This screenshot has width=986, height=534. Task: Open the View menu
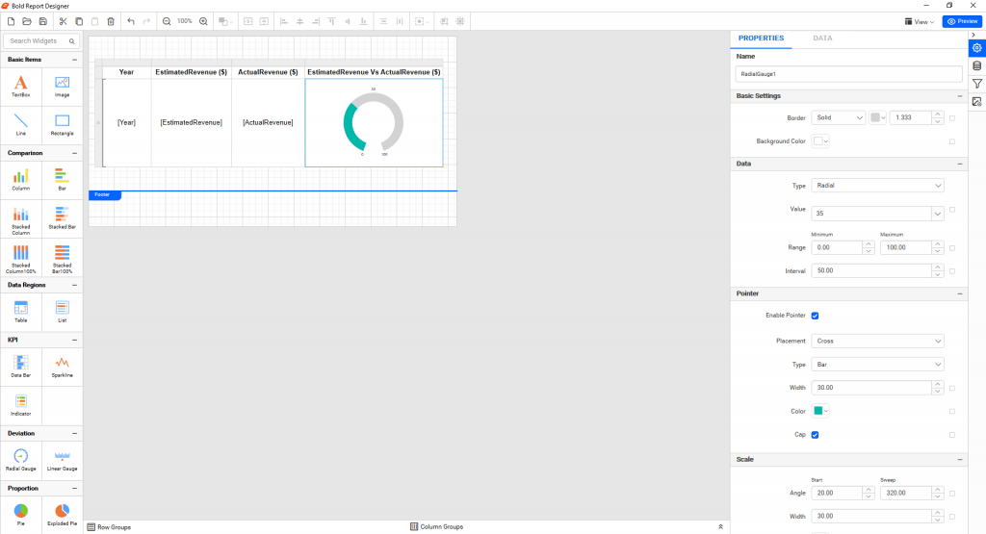920,21
